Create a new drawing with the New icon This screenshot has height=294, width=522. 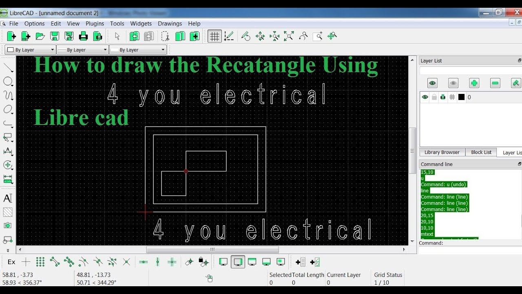11,36
